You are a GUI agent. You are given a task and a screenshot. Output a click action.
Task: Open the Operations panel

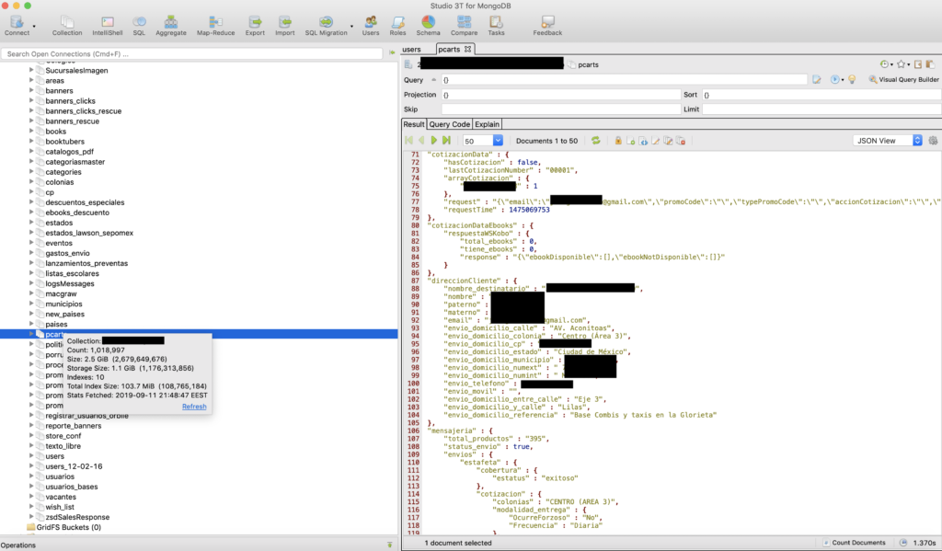(x=18, y=545)
